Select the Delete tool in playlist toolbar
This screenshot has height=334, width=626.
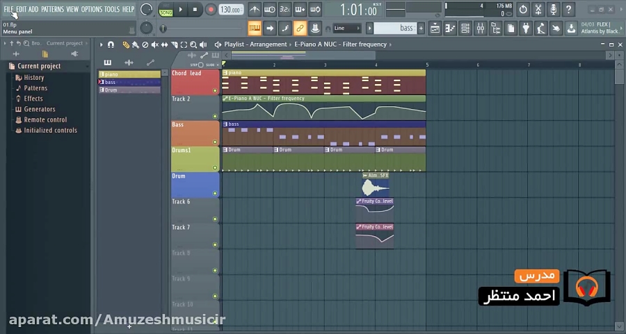coord(145,45)
